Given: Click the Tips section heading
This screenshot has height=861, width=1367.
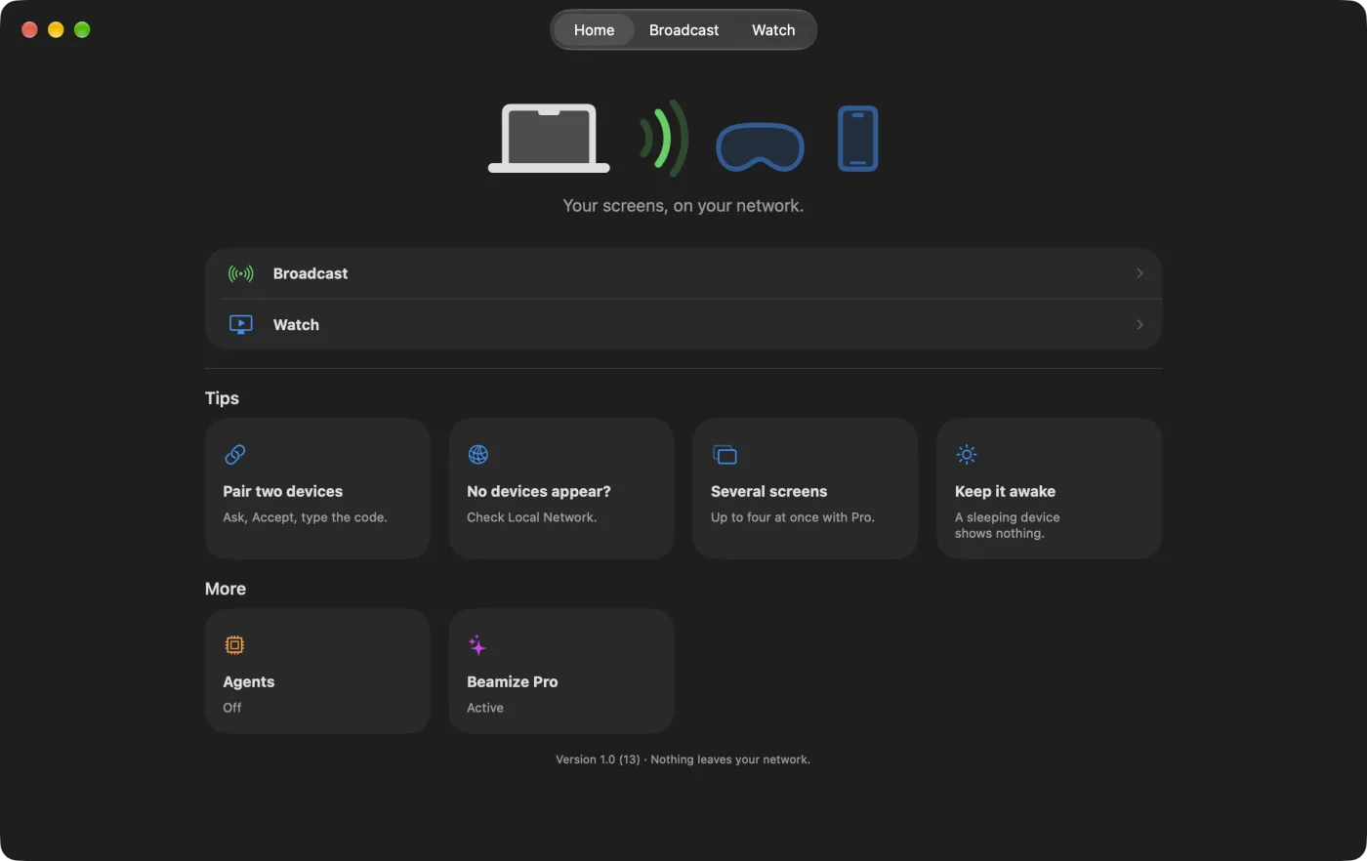Looking at the screenshot, I should pos(222,398).
